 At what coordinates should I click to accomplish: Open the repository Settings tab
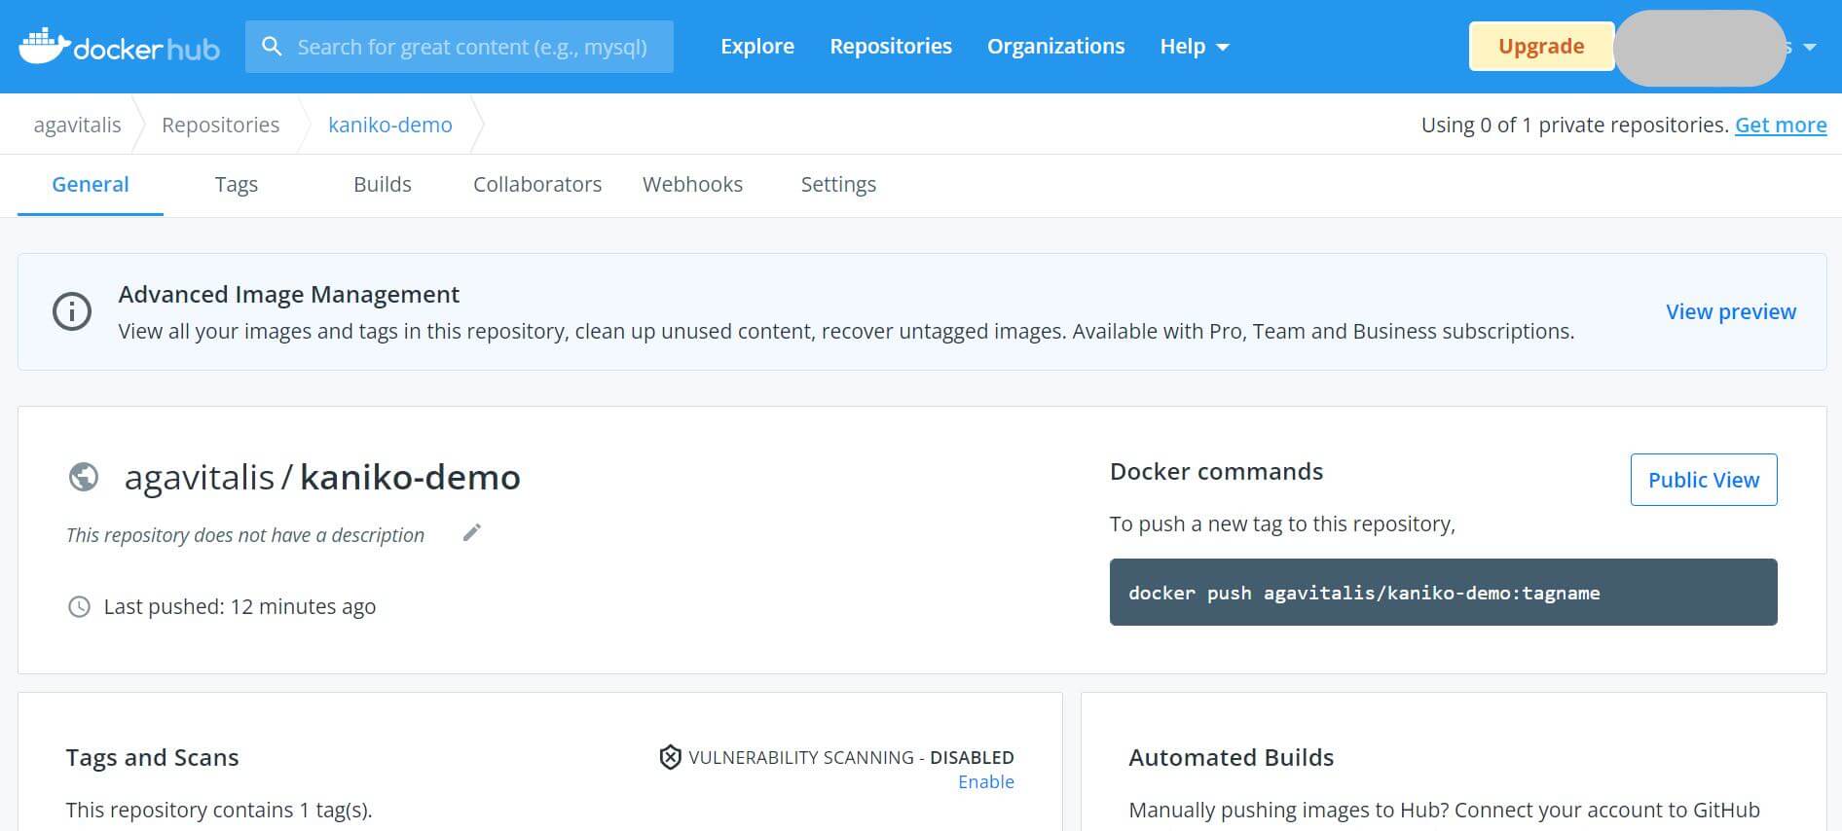coord(838,185)
